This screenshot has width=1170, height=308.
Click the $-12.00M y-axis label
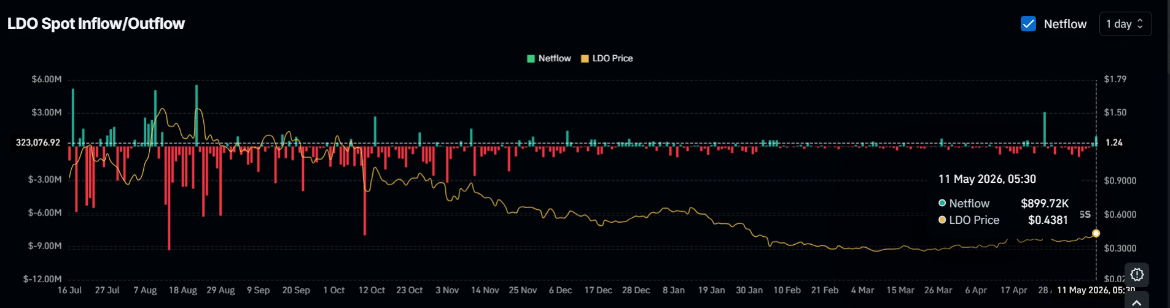pos(42,279)
